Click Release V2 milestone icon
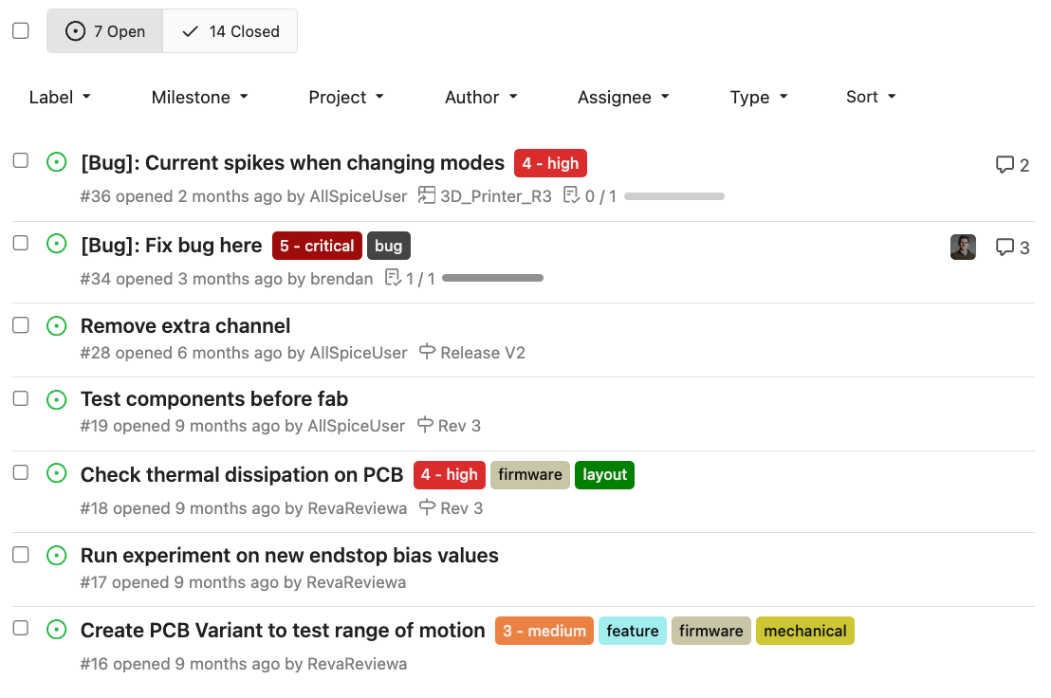Viewport: 1051px width, 698px height. pos(428,351)
